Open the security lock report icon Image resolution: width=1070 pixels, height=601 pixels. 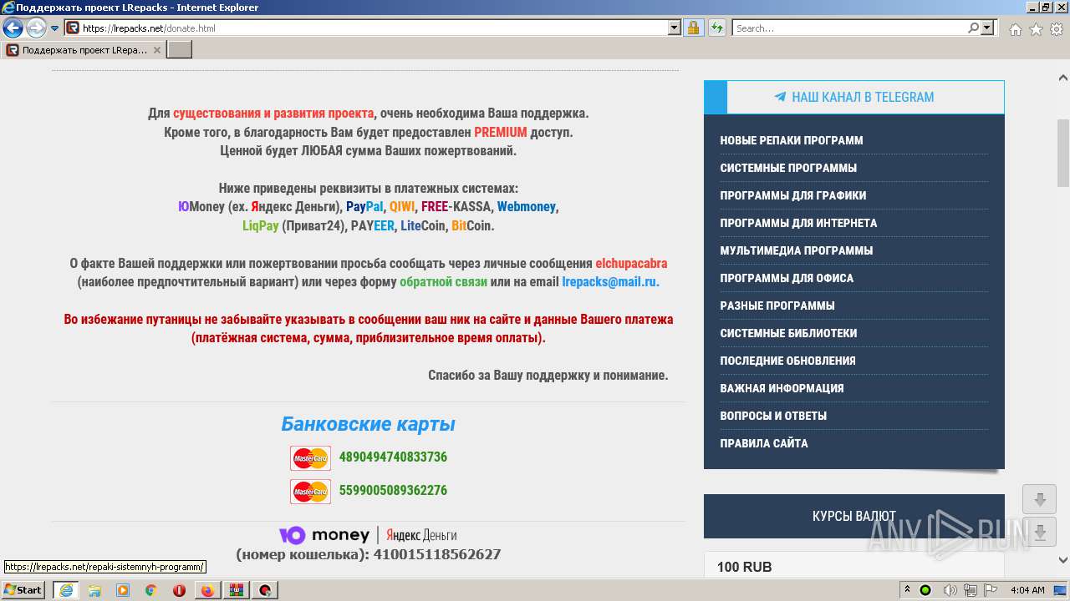click(x=694, y=28)
